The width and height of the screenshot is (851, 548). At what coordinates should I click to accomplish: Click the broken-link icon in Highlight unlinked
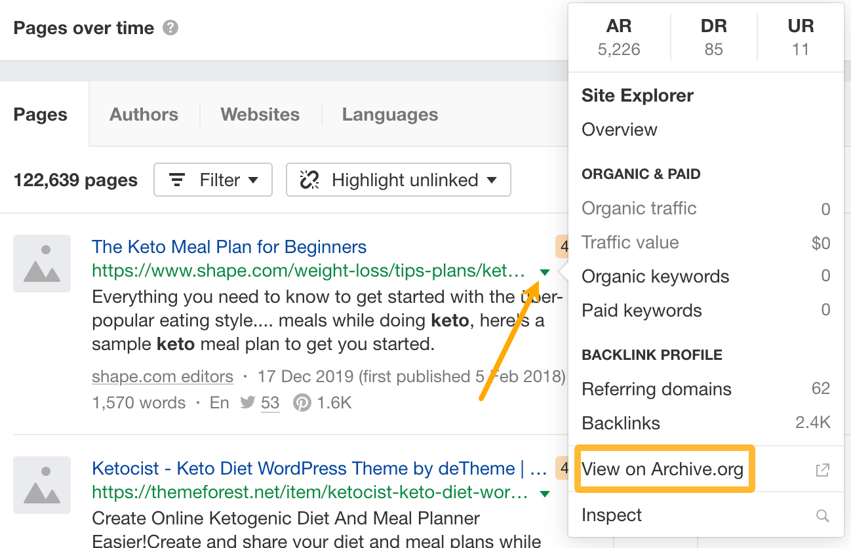click(309, 180)
